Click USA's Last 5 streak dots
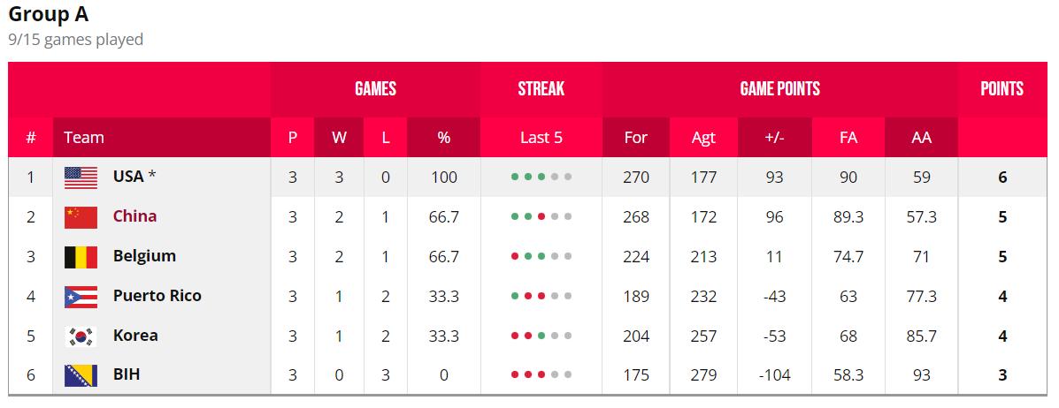Image resolution: width=1059 pixels, height=408 pixels. pyautogui.click(x=541, y=178)
